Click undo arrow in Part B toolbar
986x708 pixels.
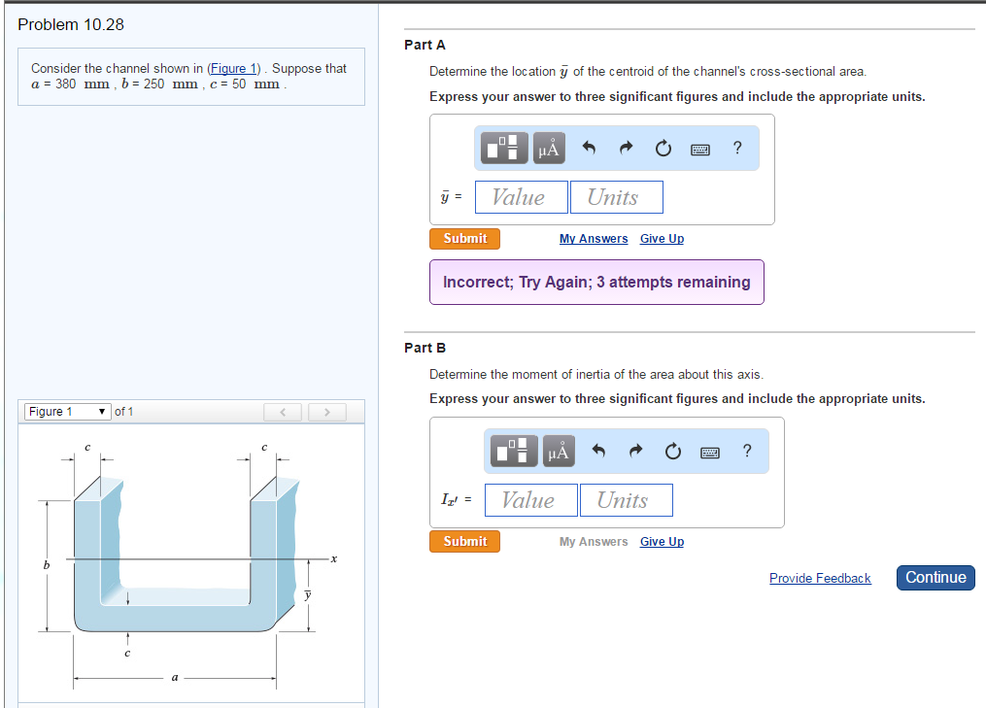[x=598, y=451]
